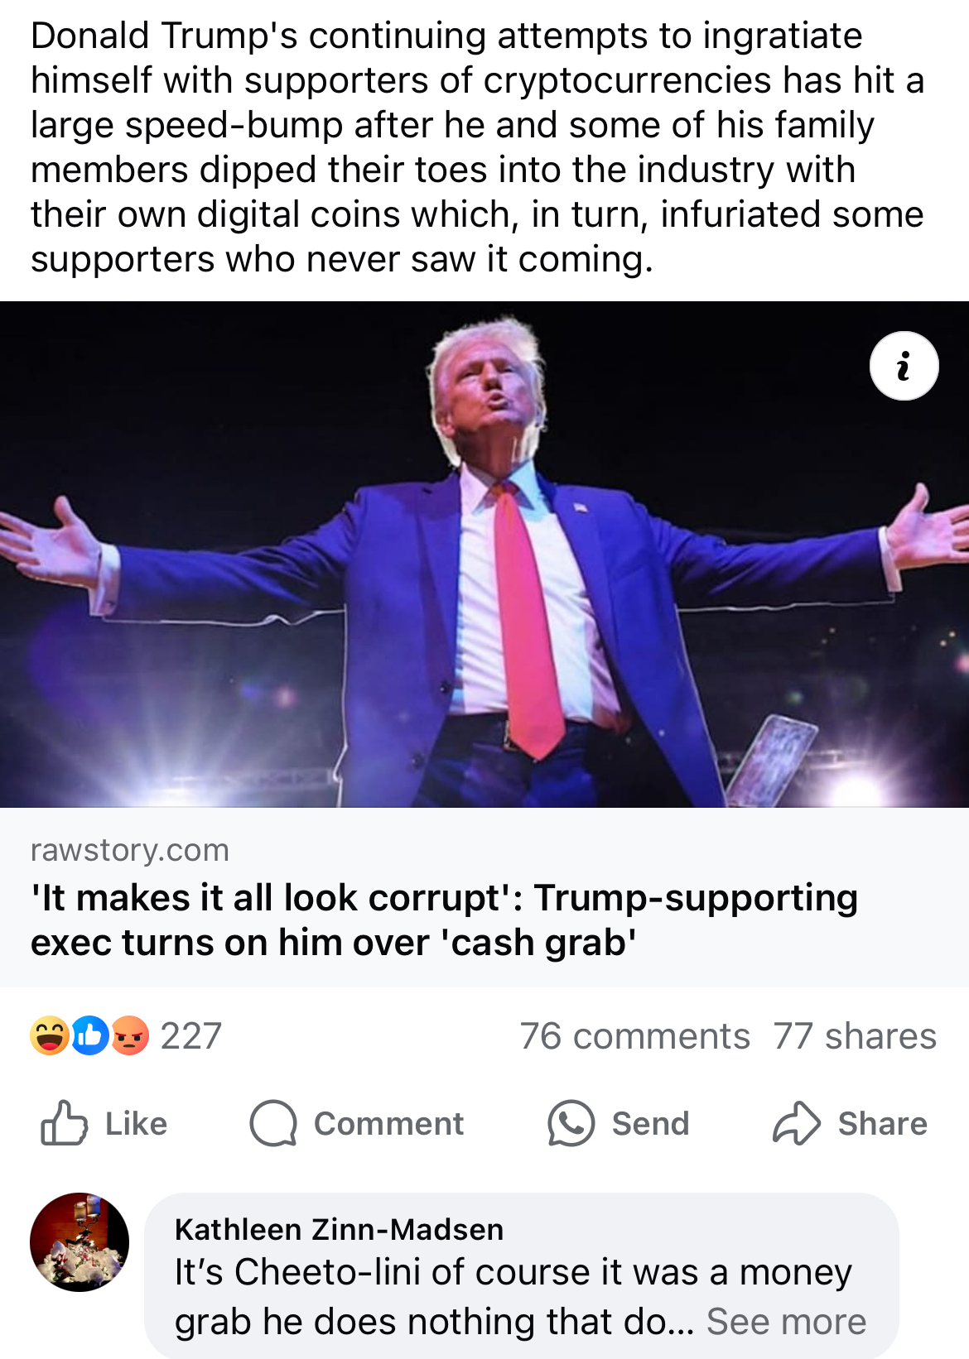Click the Comment speech bubble icon
This screenshot has width=969, height=1359.
[x=273, y=1123]
